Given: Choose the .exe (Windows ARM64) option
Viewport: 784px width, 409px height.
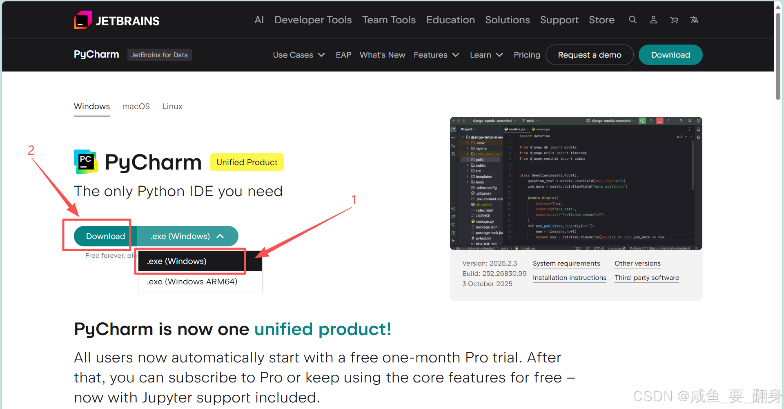Looking at the screenshot, I should [x=200, y=282].
